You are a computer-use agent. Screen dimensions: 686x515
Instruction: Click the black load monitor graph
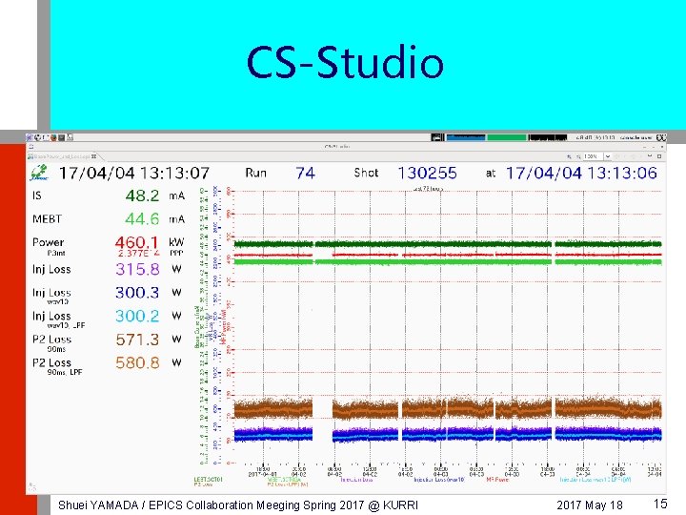click(x=548, y=137)
